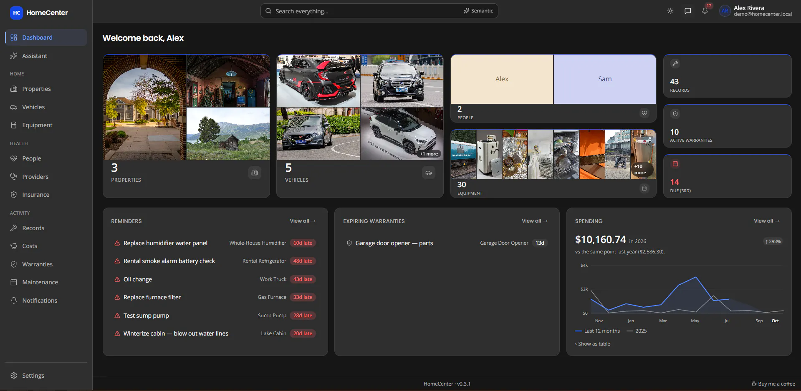
Task: Click the AR user avatar
Action: (725, 11)
